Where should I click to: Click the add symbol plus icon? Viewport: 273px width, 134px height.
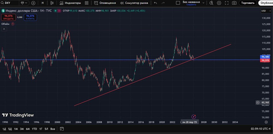point(33,3)
